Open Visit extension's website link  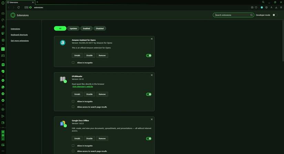pos(83,86)
